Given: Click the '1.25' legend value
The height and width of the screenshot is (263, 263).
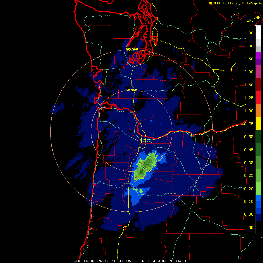Looking at the screenshot, I should pos(249,98).
